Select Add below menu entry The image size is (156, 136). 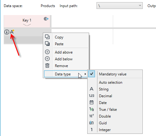click(66, 59)
